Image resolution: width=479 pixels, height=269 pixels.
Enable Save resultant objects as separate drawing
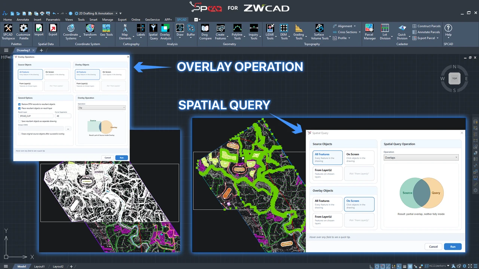19,121
